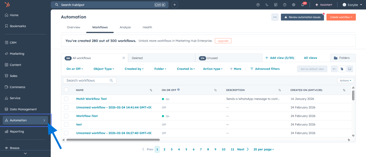The image size is (366, 157).
Task: Click the Upgrade button
Action: point(223,41)
